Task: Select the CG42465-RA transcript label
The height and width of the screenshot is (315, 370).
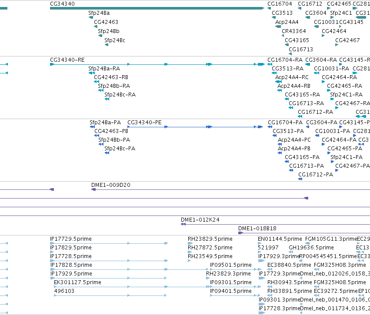Action: pos(344,86)
